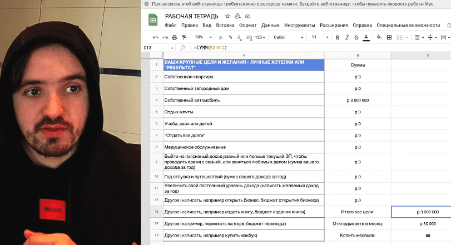
Task: Select cell "Отдать все долги"
Action: (244, 136)
